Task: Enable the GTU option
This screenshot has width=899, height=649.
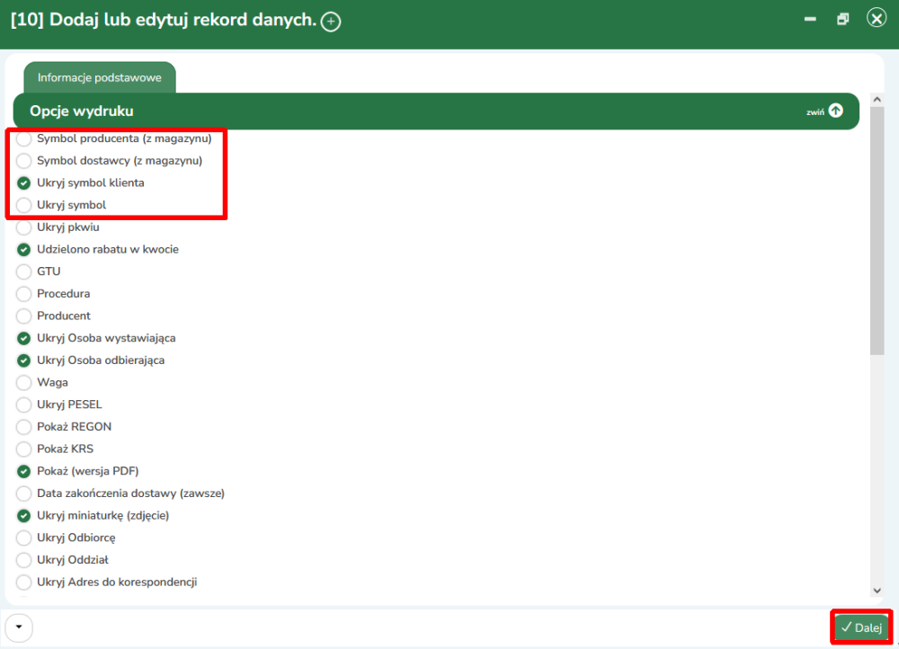Action: click(24, 271)
